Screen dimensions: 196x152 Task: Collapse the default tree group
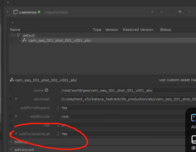(18, 35)
